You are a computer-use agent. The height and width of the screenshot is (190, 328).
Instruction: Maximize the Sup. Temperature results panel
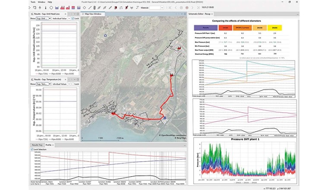[x=78, y=79]
